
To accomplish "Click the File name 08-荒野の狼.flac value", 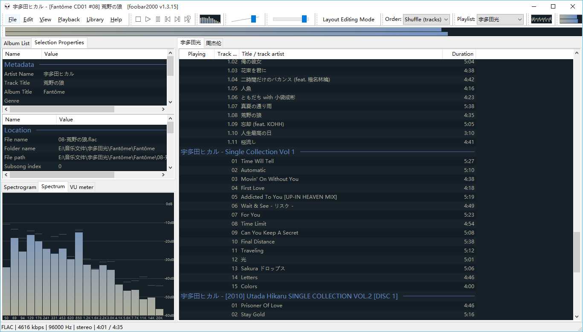I will 78,139.
